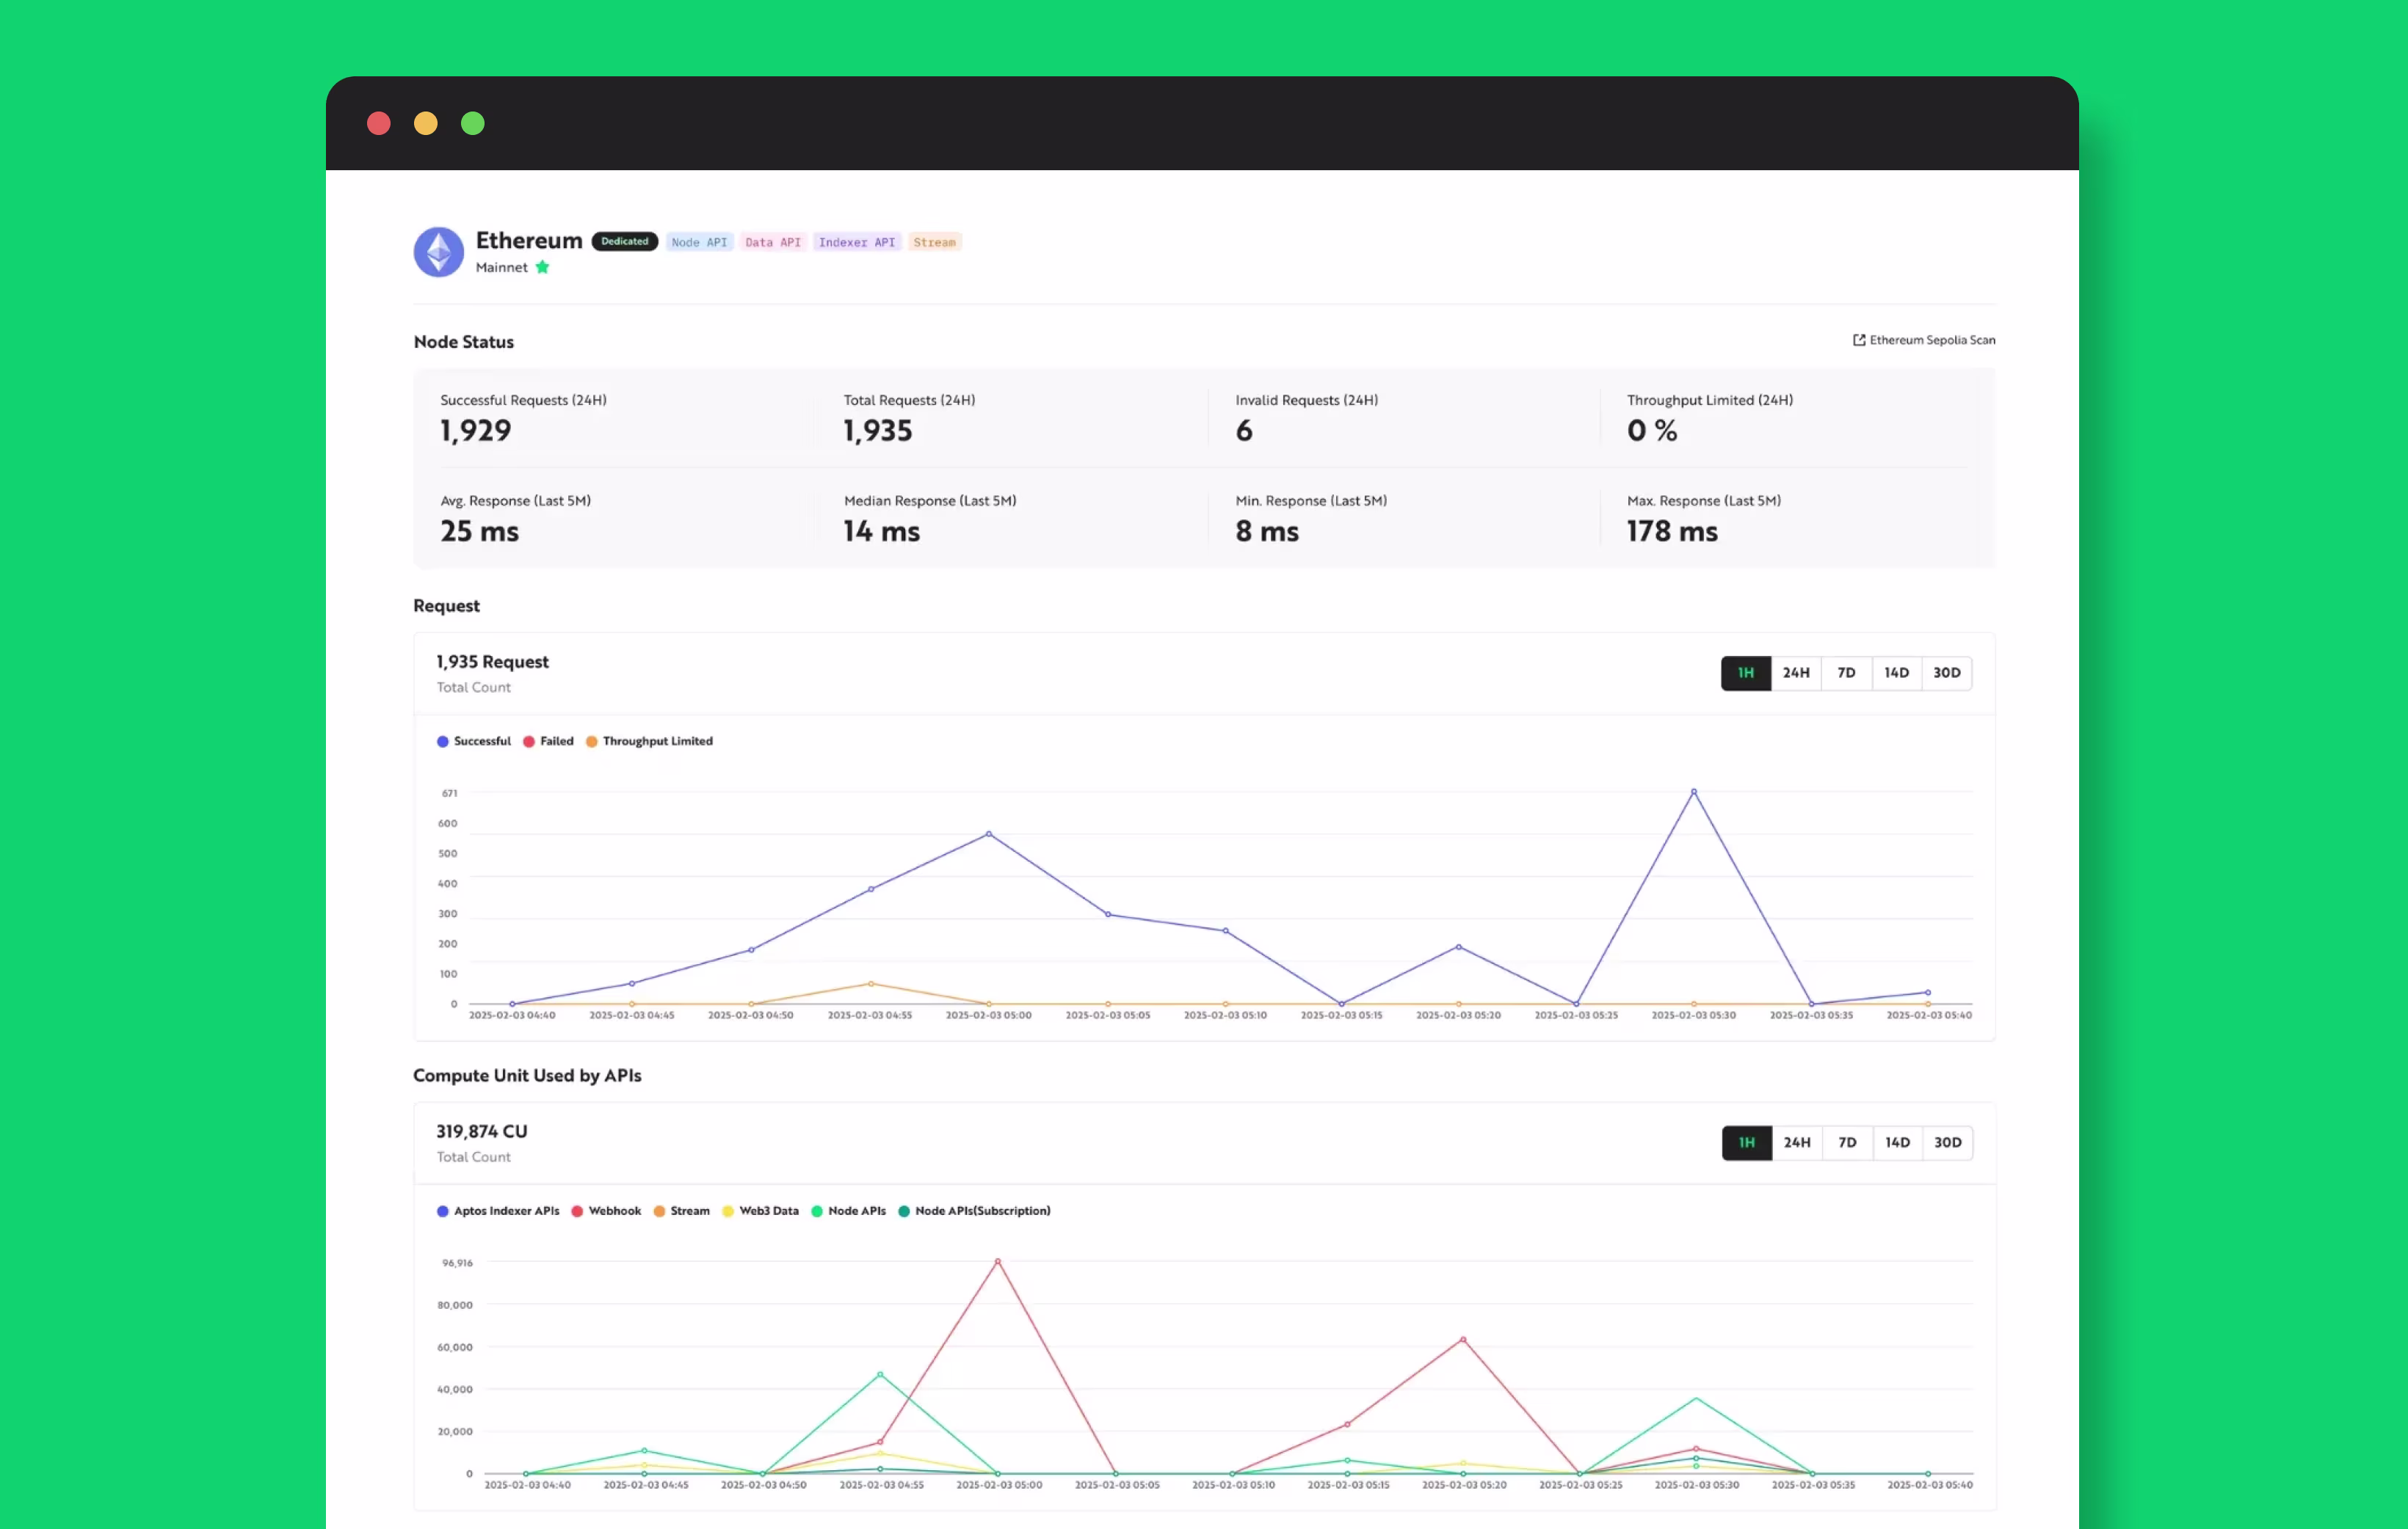Image resolution: width=2408 pixels, height=1529 pixels.
Task: Toggle the Node APIs series in Compute Unit legend
Action: [856, 1210]
